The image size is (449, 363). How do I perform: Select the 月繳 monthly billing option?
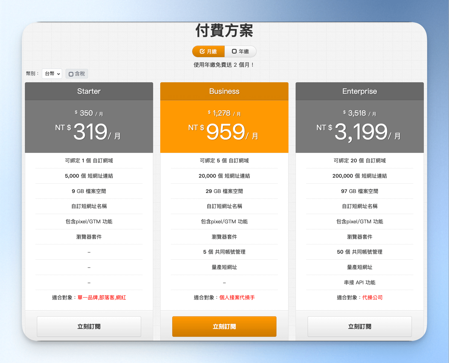[208, 51]
